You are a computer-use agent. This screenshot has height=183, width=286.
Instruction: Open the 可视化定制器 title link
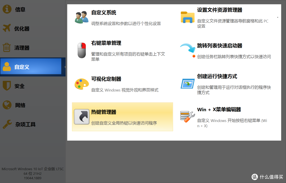(106, 79)
